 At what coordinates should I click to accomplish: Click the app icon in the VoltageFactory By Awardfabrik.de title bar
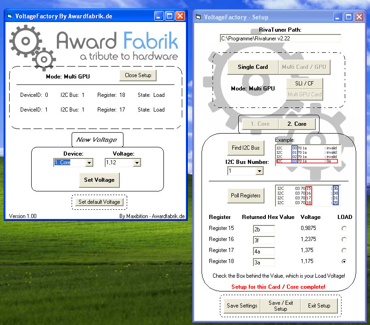click(x=10, y=16)
